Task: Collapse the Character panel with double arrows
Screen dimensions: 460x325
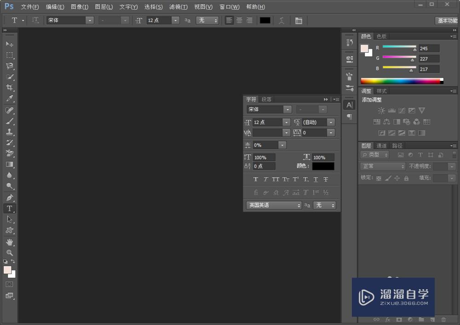Action: pyautogui.click(x=326, y=99)
